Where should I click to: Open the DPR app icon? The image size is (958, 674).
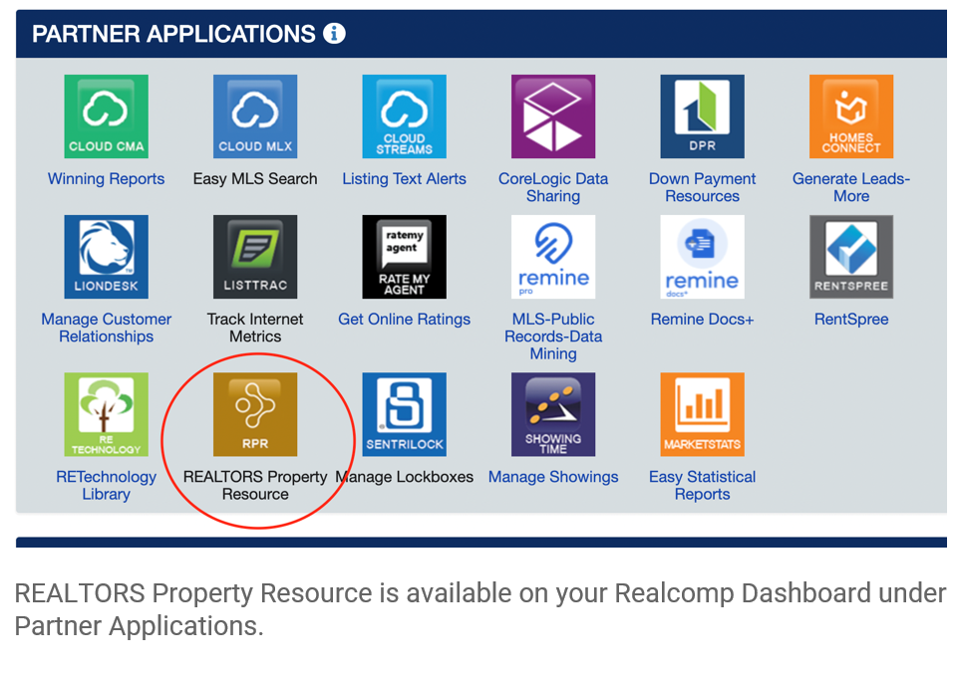(703, 116)
